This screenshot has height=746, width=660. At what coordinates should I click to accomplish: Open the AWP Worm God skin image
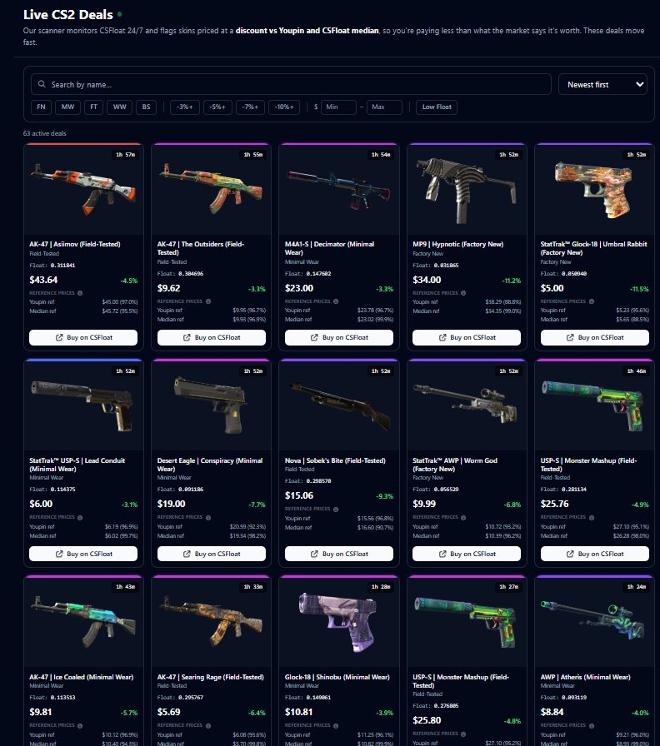coord(467,405)
